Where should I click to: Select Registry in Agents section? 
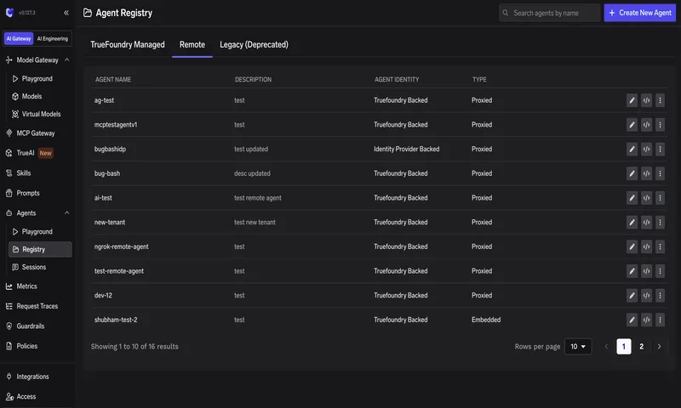click(x=40, y=249)
